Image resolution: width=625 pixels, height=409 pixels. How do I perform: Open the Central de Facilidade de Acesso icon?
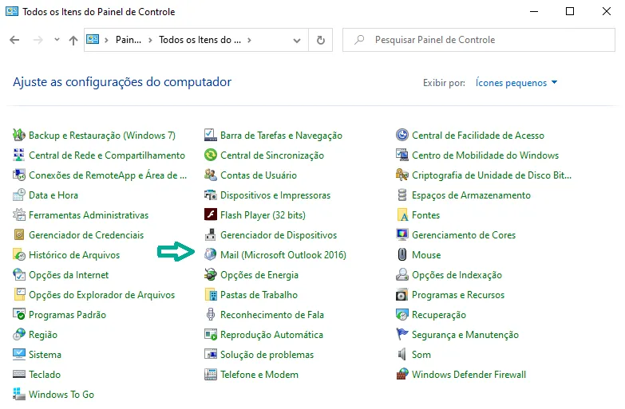point(402,135)
